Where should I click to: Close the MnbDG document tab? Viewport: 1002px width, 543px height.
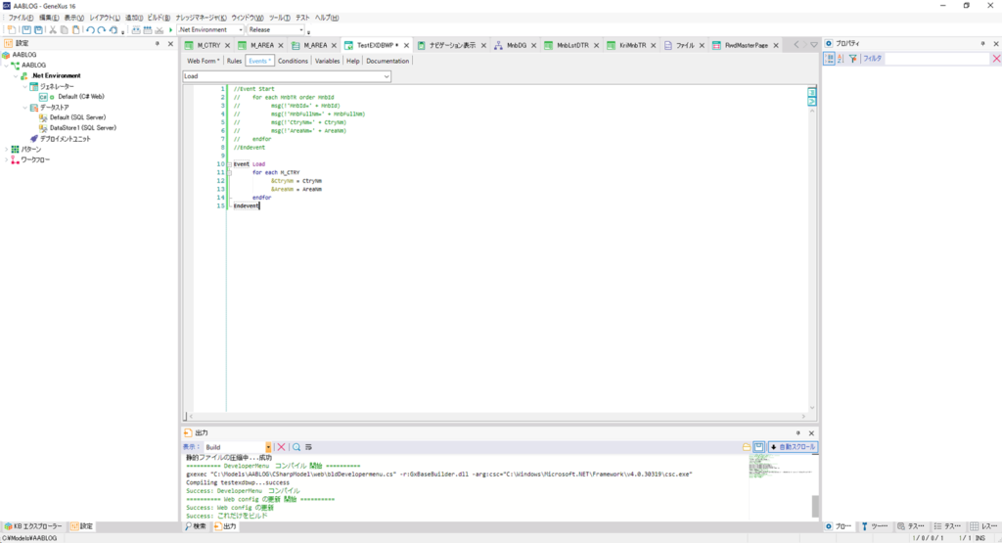pos(533,45)
